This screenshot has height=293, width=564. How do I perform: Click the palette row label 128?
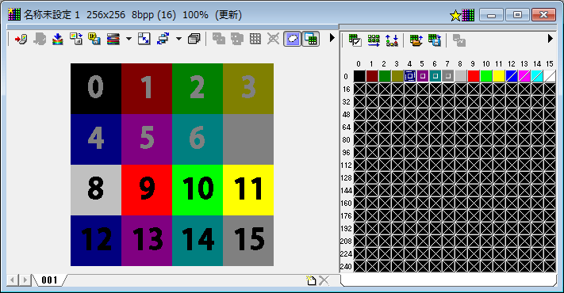[346, 178]
